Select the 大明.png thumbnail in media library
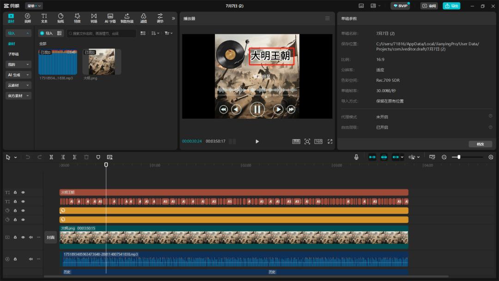Screen dimensions: 499x281 point(102,62)
